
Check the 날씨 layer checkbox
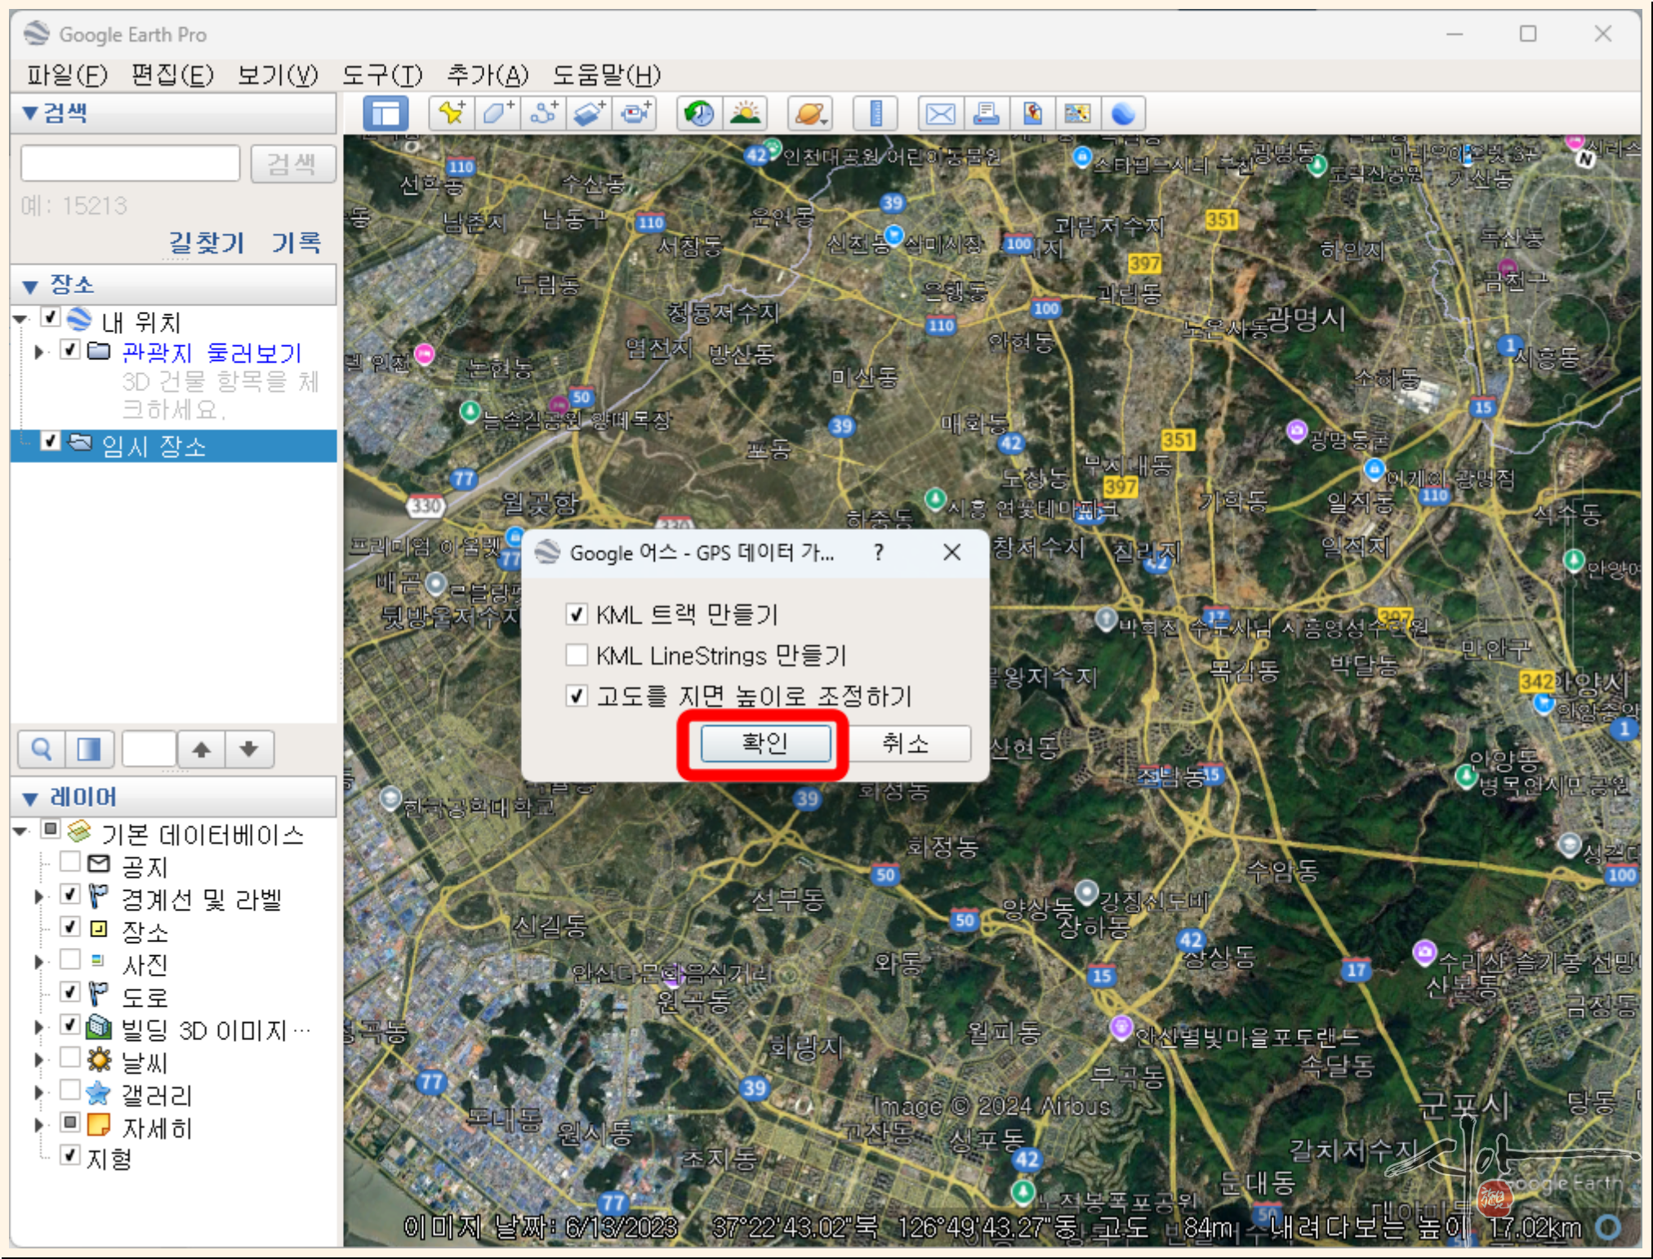coord(70,1059)
